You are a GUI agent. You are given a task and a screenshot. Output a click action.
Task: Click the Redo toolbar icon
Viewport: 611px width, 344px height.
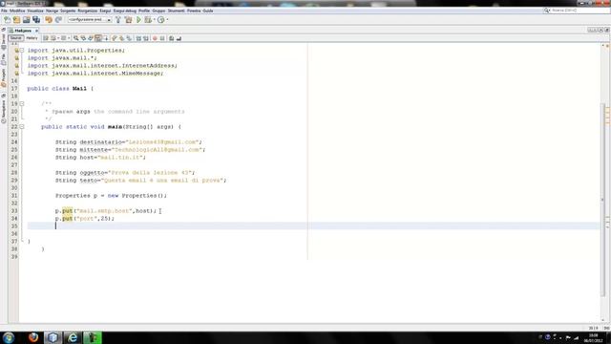click(58, 19)
